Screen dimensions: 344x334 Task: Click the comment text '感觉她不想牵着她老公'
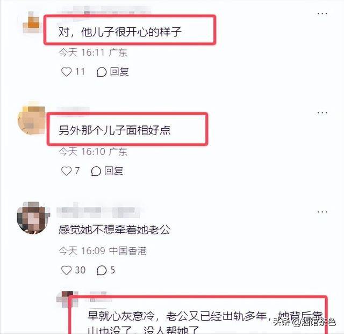point(114,230)
